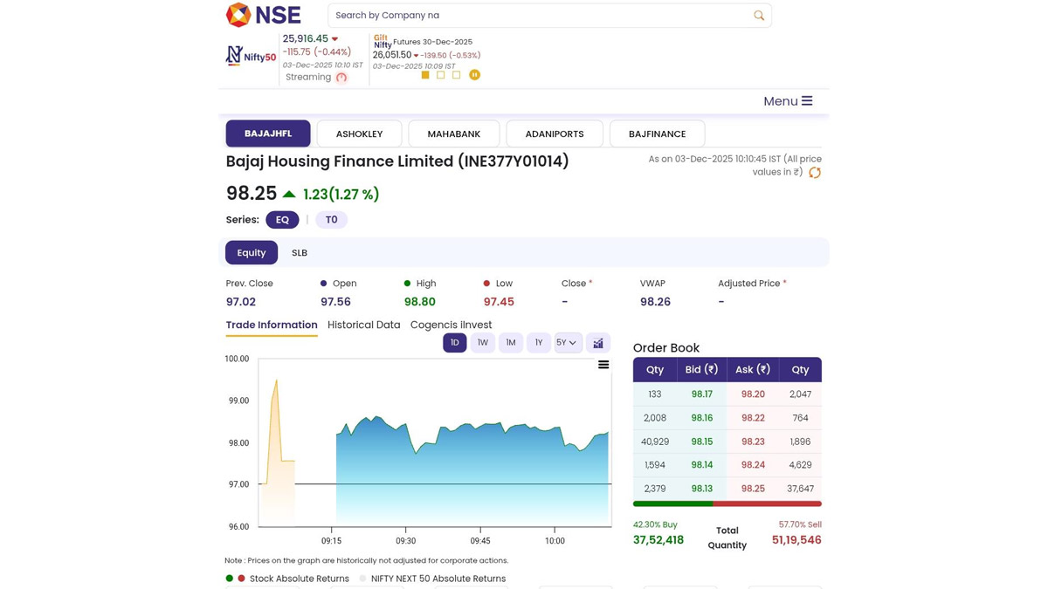Select the ADANIPORTS stock button
Viewport: 1048px width, 589px height.
[555, 134]
